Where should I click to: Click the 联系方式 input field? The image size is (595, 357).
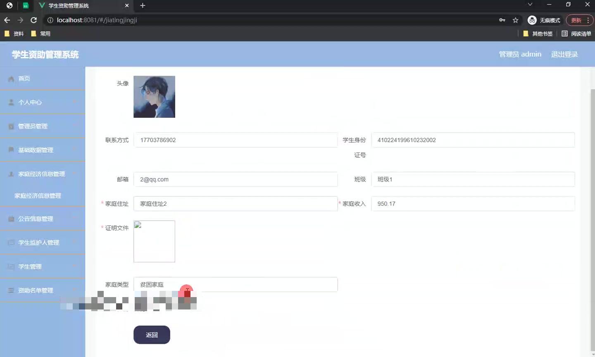coord(236,140)
